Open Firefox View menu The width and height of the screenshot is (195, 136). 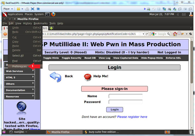point(18,23)
